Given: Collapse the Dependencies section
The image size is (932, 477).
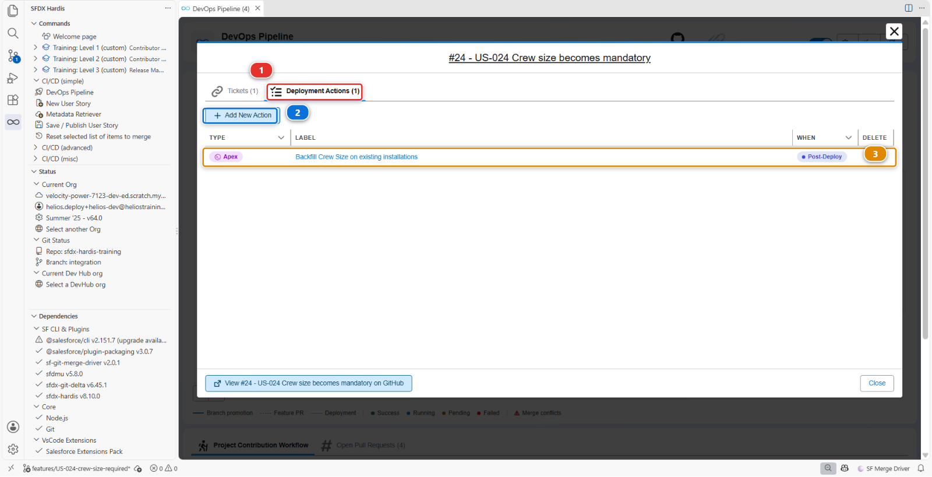Looking at the screenshot, I should pos(34,316).
